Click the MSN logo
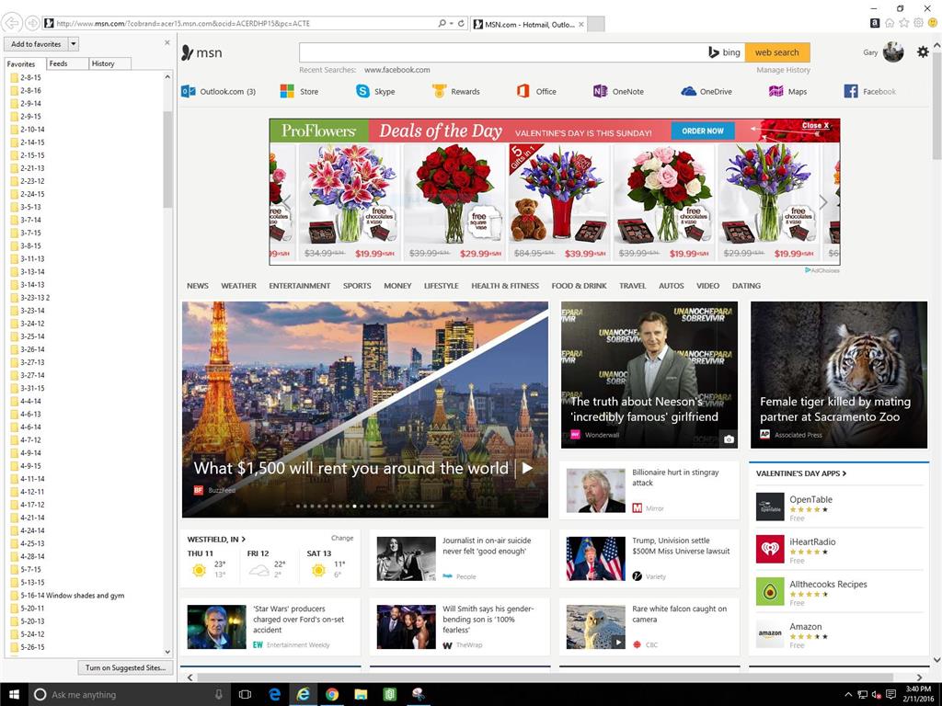 pos(201,52)
